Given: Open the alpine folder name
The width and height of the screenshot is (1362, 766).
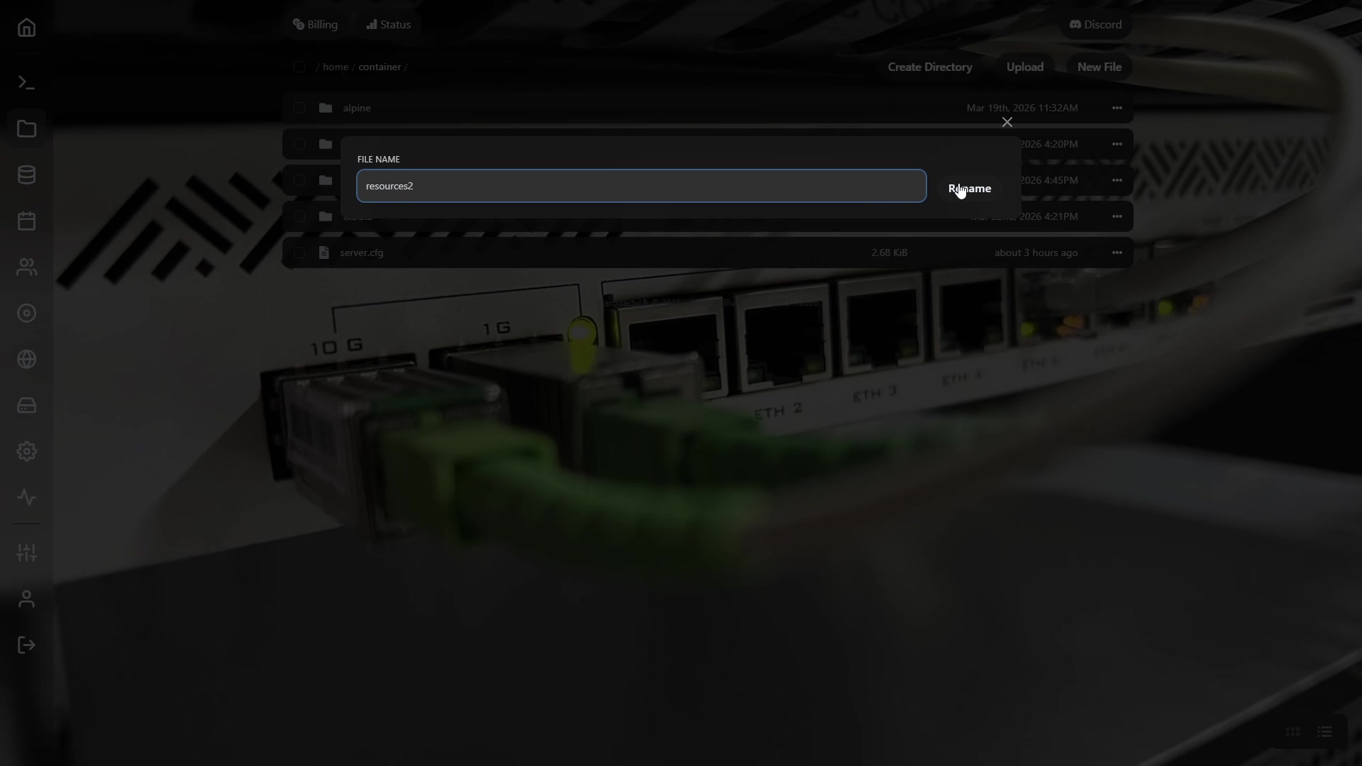Looking at the screenshot, I should 357,108.
